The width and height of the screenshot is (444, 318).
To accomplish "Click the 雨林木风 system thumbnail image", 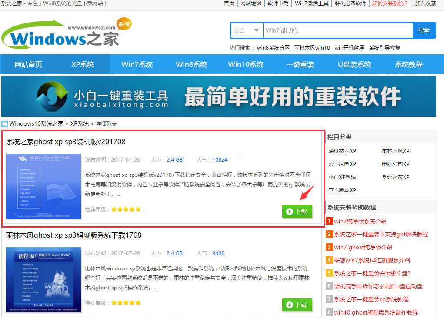I will point(43,280).
